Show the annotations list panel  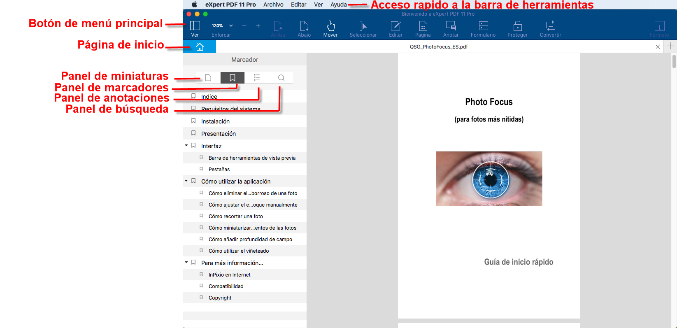click(x=257, y=78)
